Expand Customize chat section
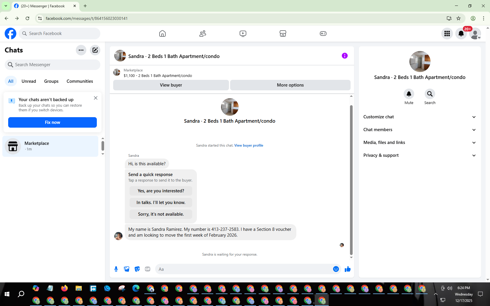Viewport: 490px width, 306px height. pos(420,117)
